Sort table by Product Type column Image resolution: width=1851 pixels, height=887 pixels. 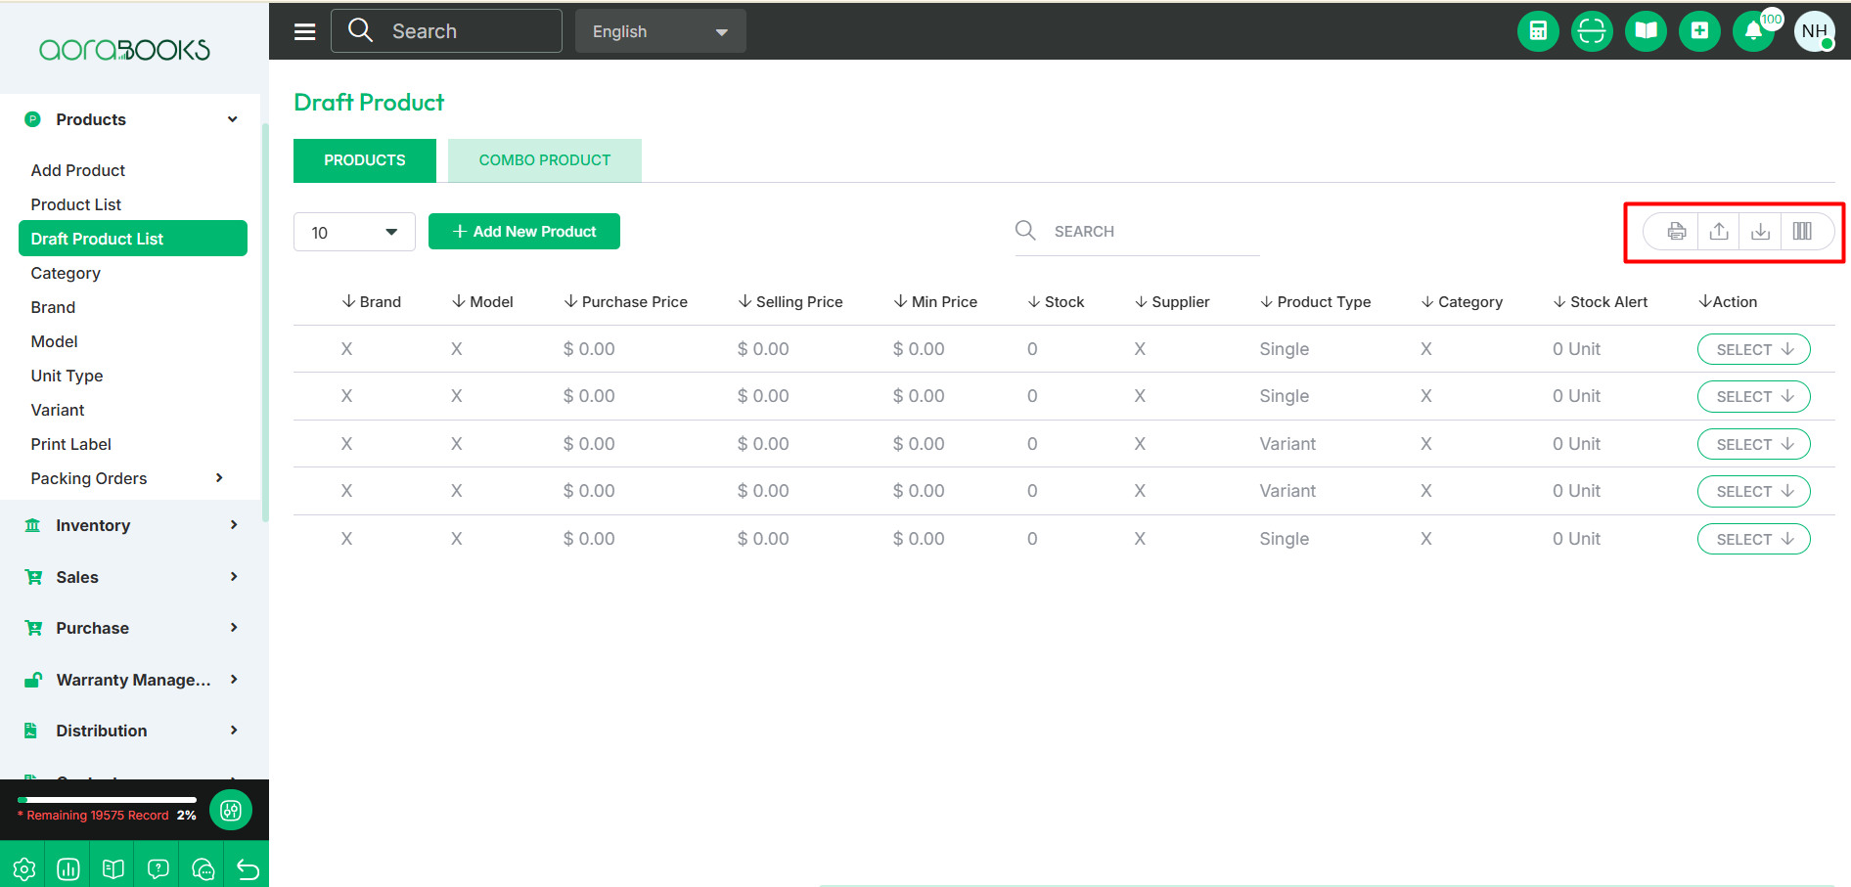[1316, 302]
